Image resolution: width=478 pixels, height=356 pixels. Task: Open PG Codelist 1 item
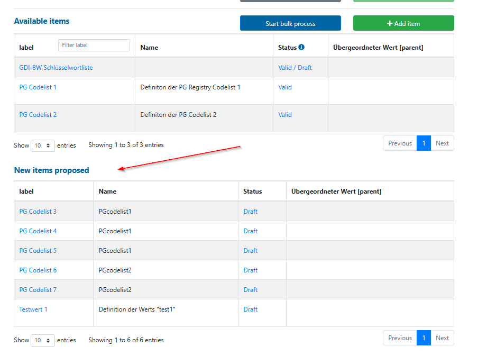pos(38,87)
